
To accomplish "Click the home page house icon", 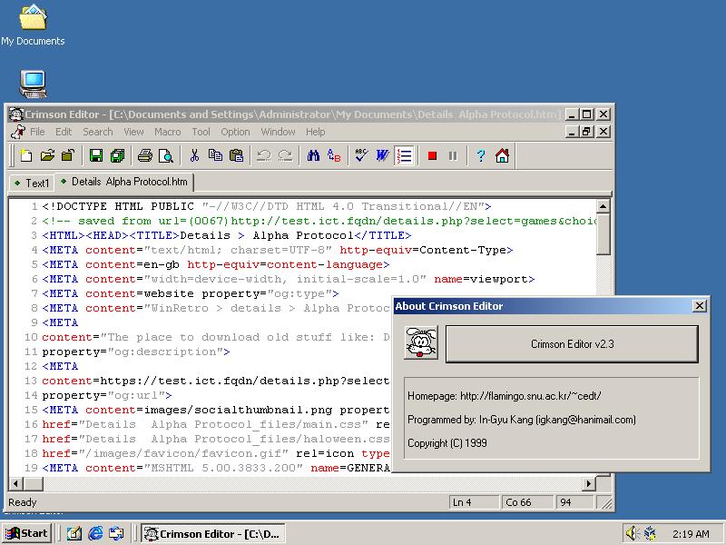I will (502, 156).
